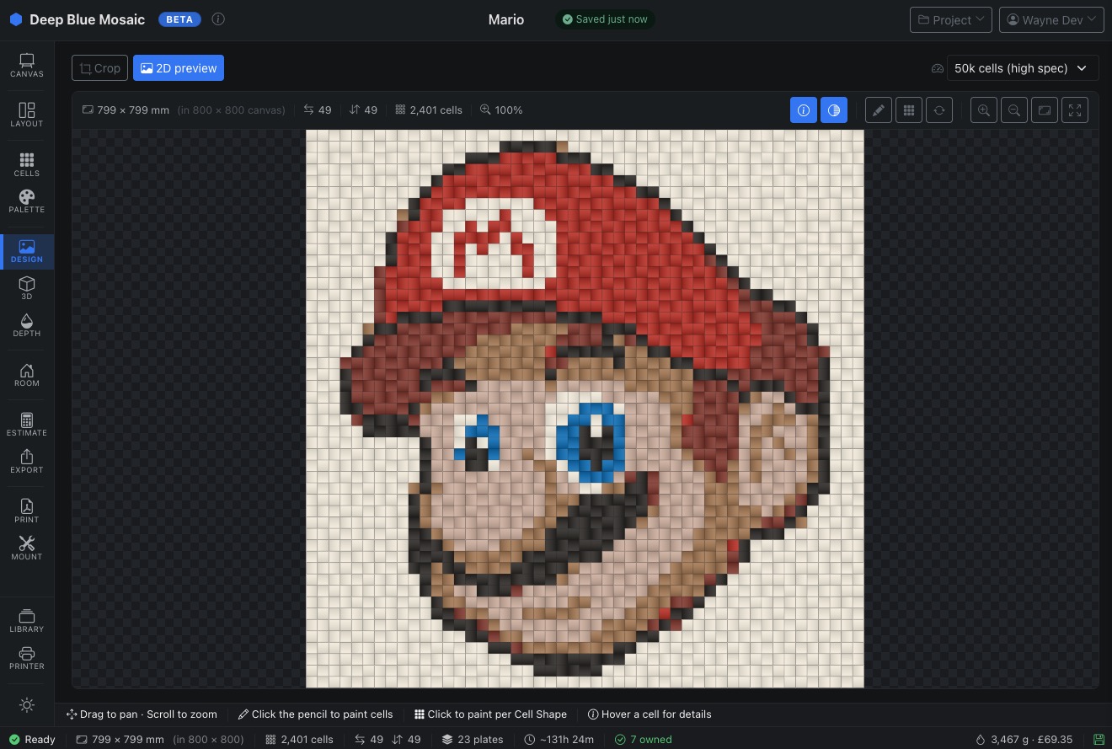Toggle the cell info hover button
Image resolution: width=1112 pixels, height=749 pixels.
pyautogui.click(x=804, y=110)
